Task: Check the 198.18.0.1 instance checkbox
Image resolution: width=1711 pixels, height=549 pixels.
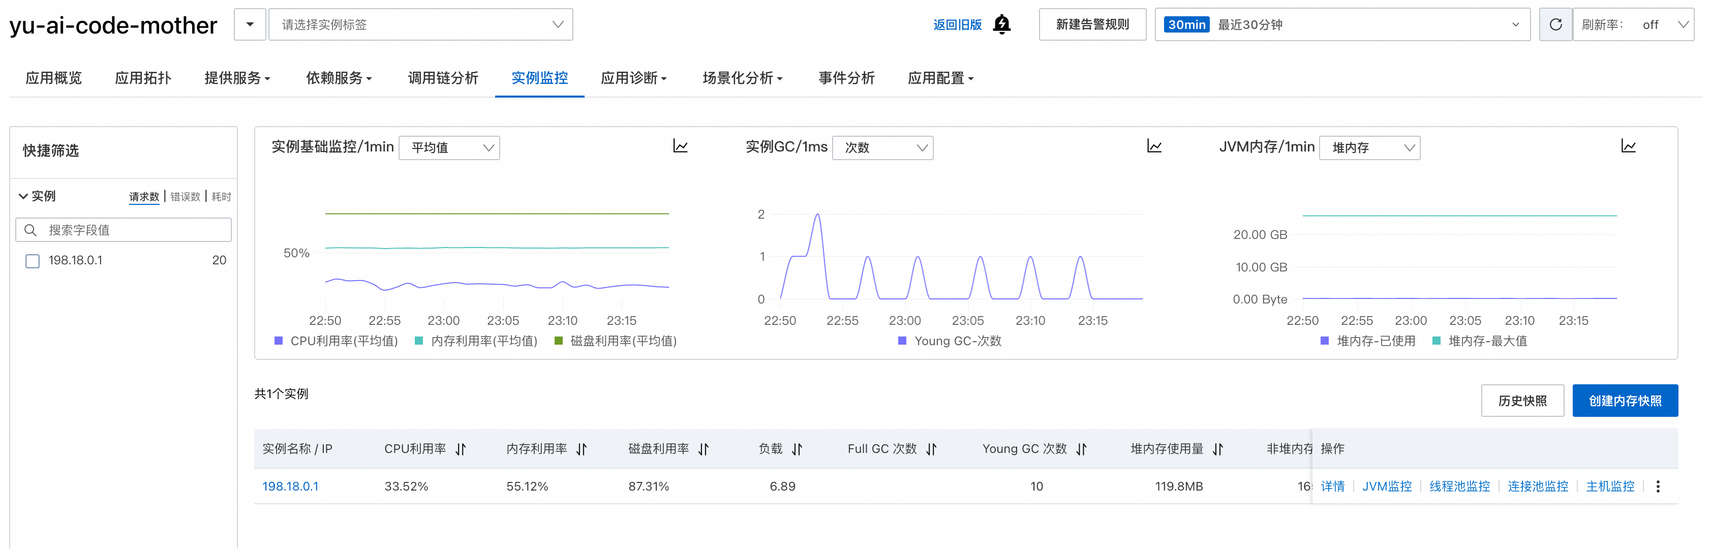Action: coord(33,261)
